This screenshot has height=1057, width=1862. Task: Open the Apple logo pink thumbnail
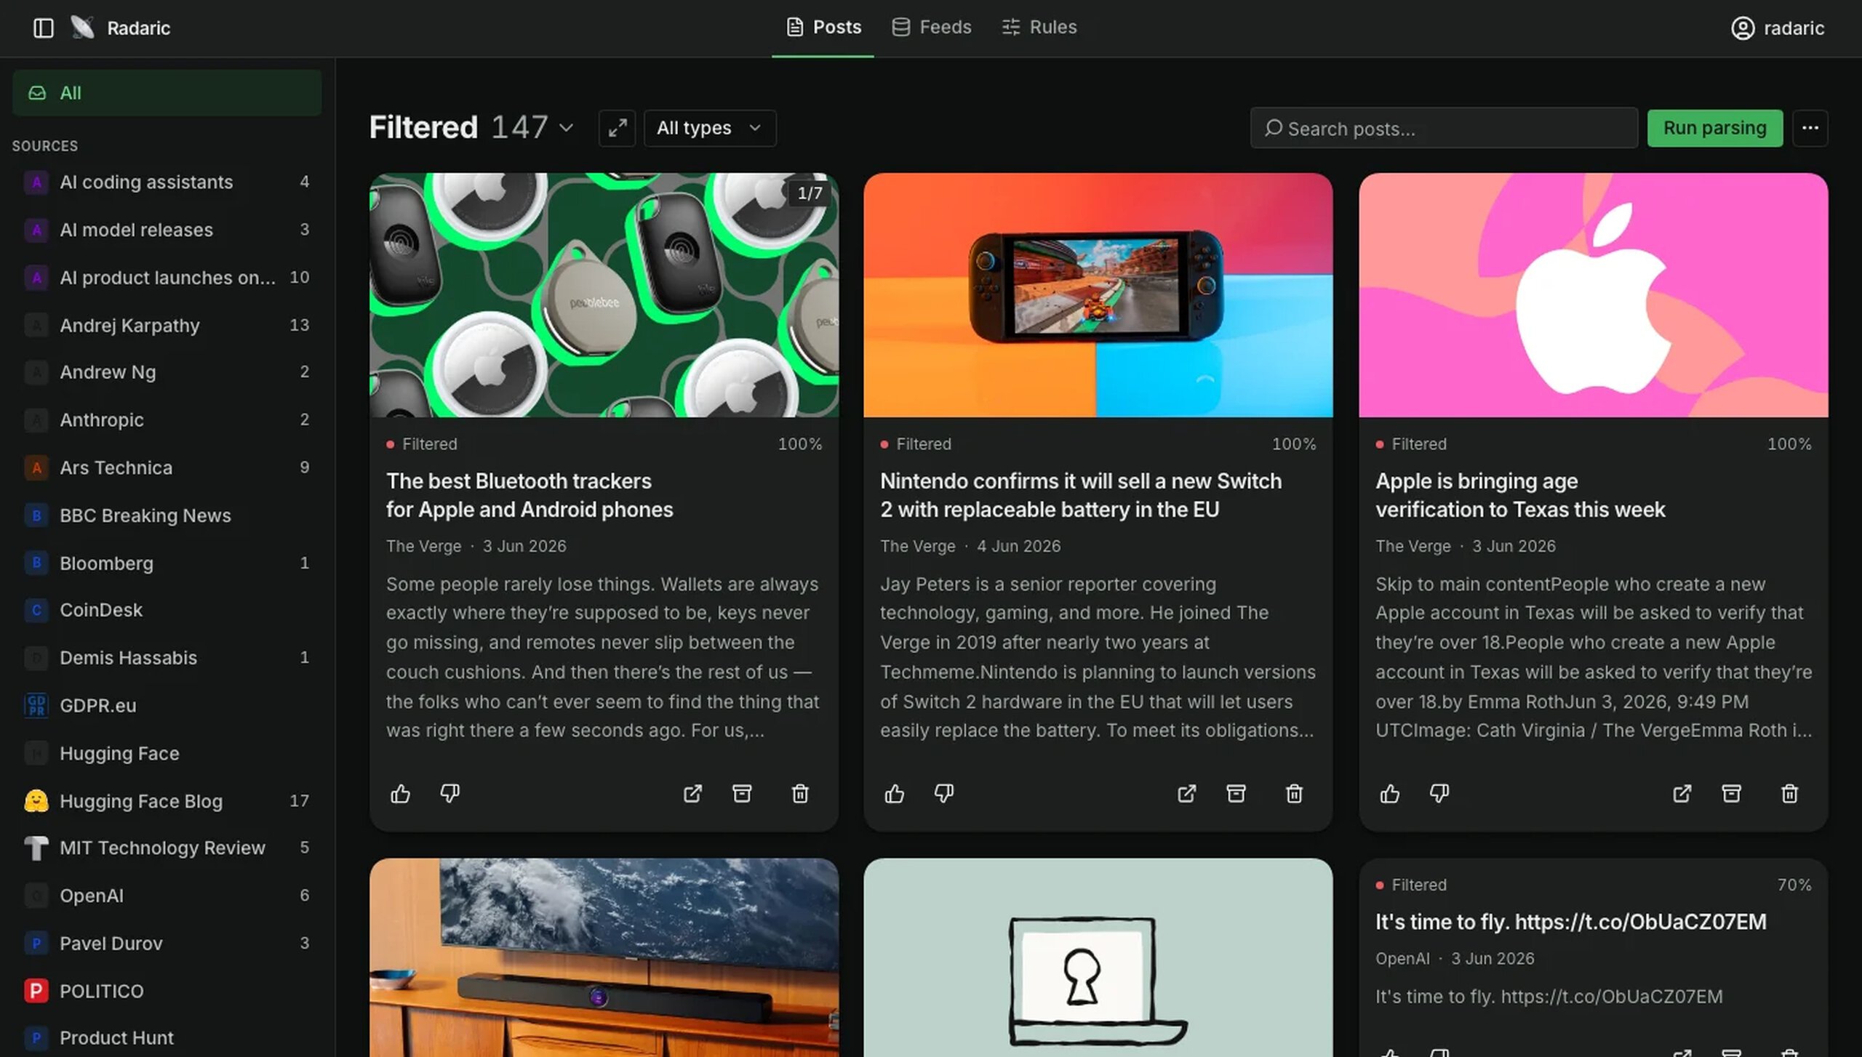click(x=1593, y=294)
